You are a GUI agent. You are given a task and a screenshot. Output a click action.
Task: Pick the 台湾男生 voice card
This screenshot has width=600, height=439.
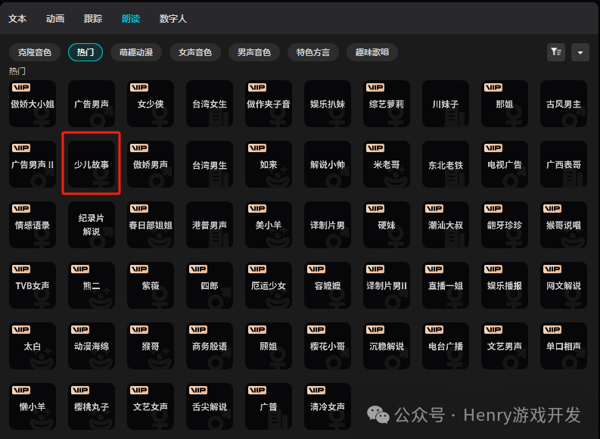210,164
